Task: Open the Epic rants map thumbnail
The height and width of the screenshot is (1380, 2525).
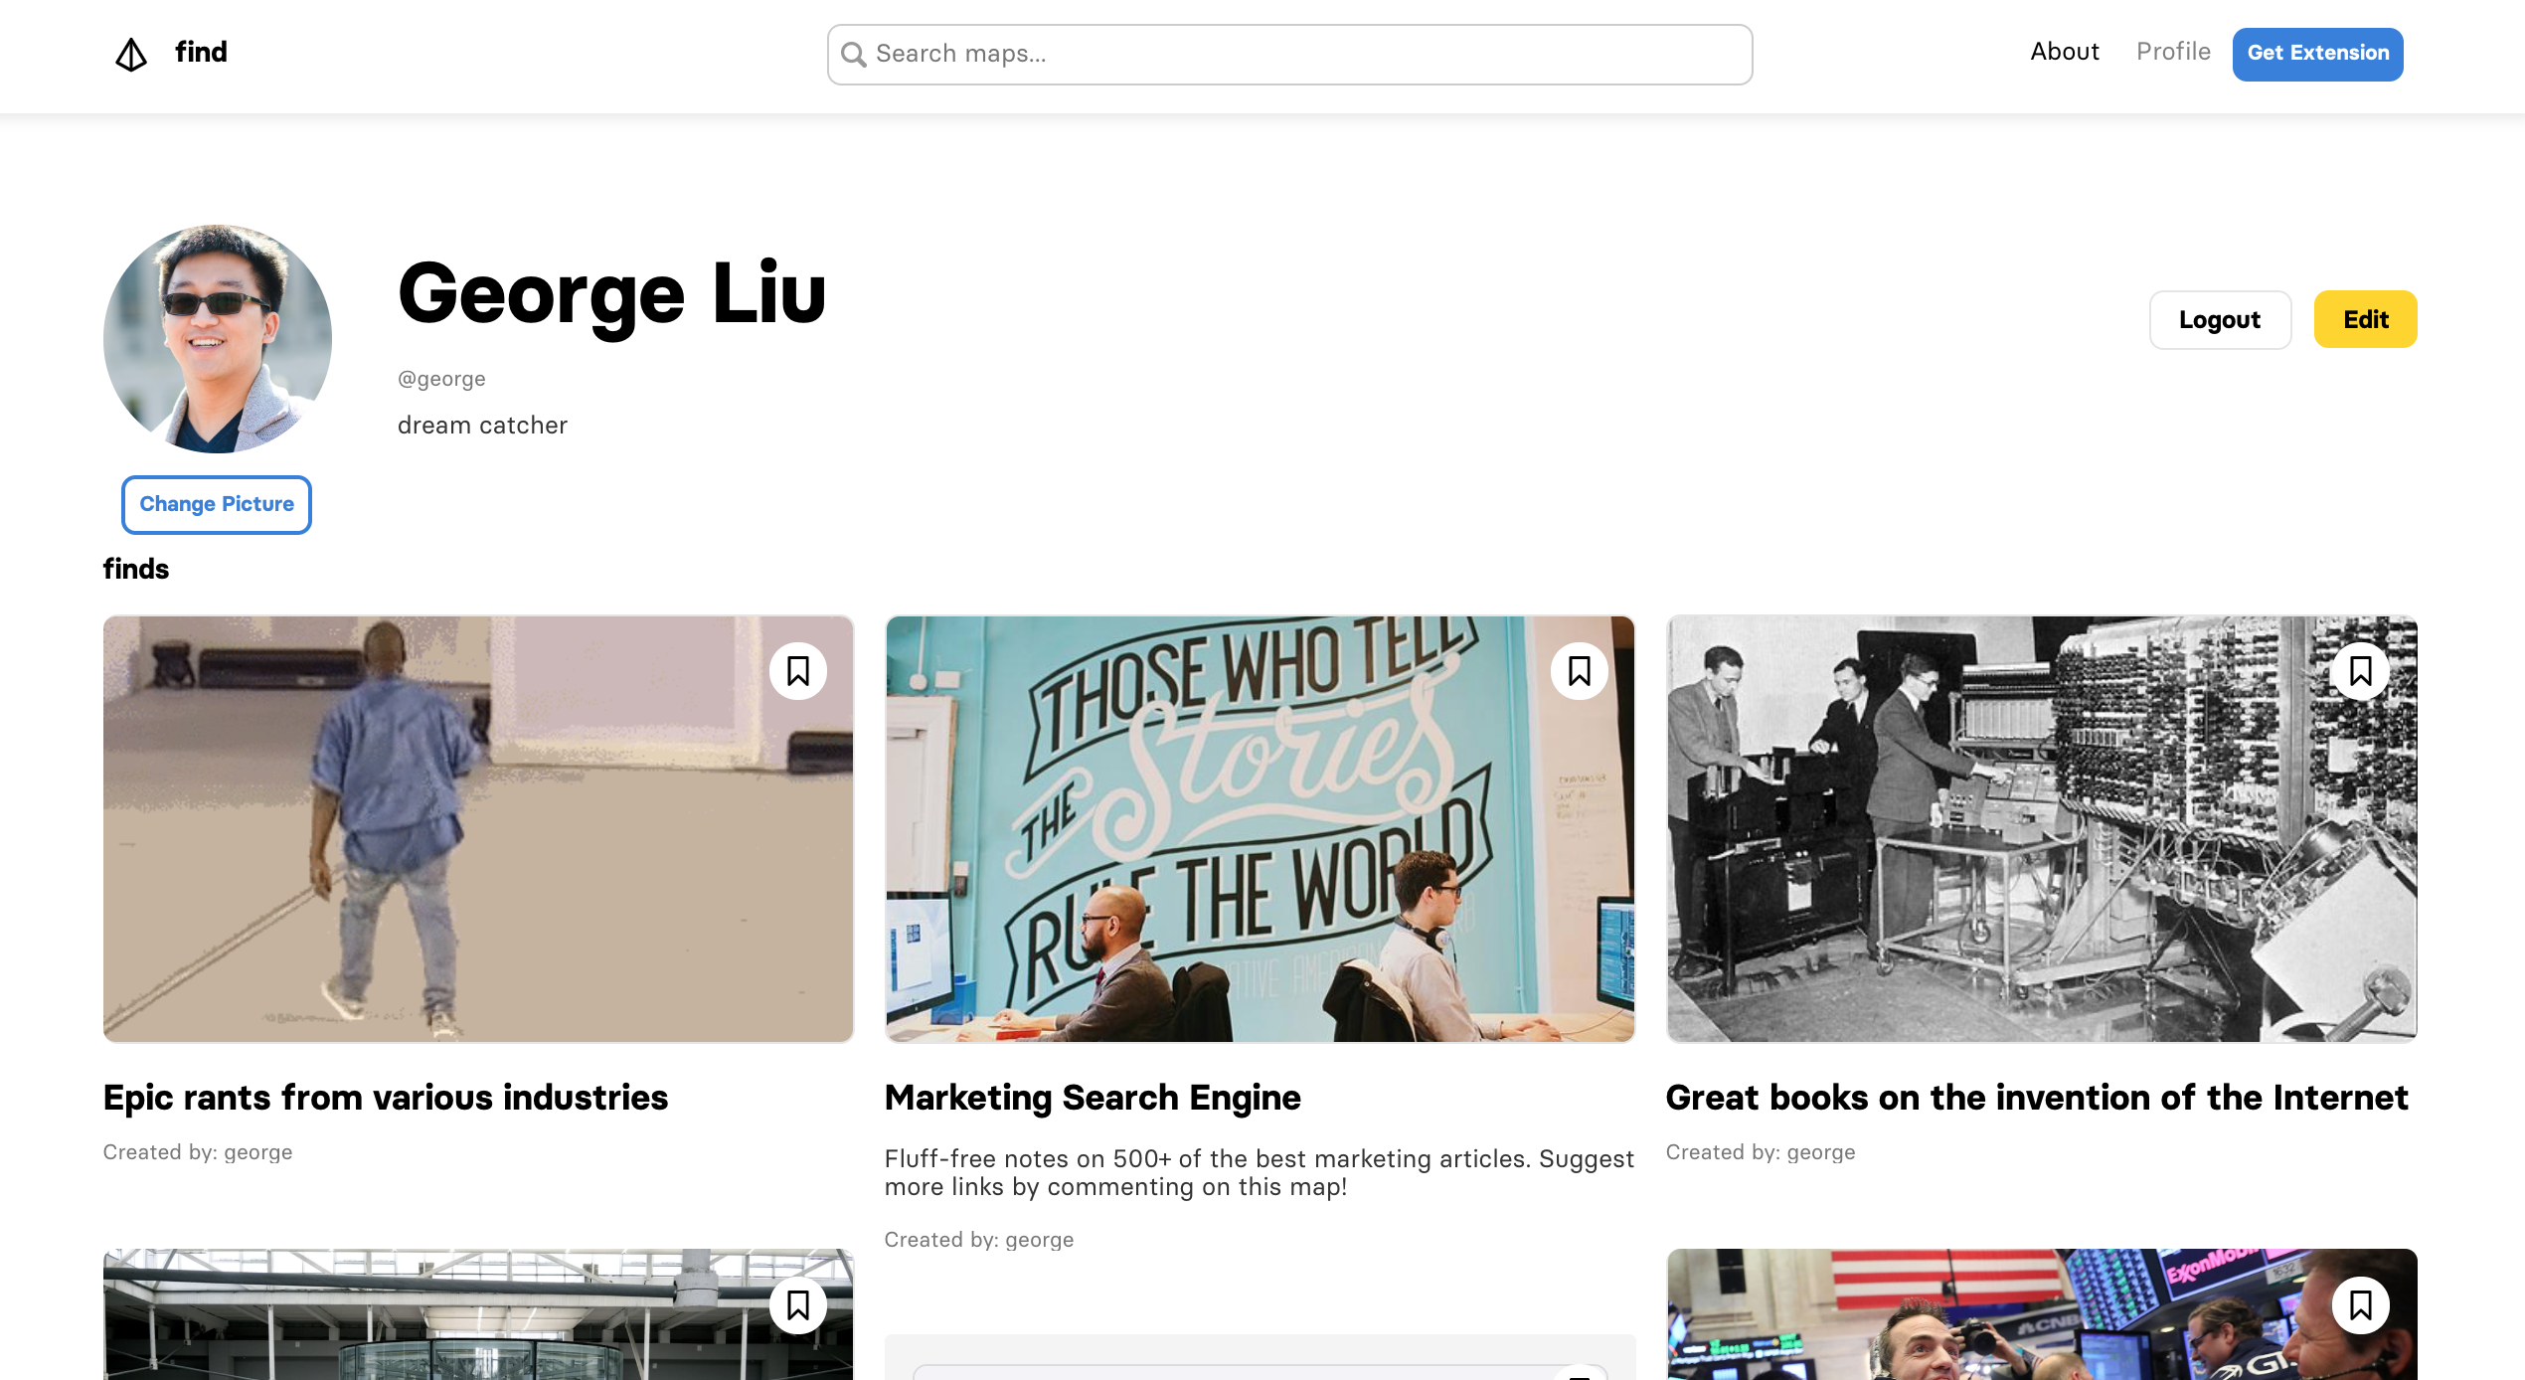Action: (477, 828)
